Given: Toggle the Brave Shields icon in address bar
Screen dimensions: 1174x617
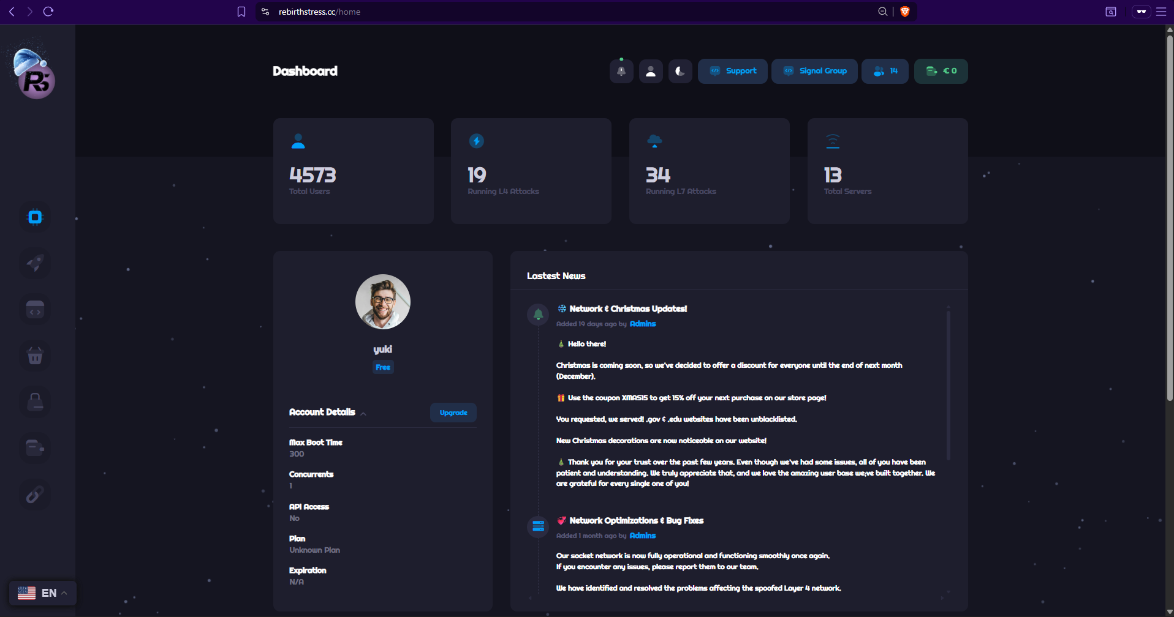Looking at the screenshot, I should [904, 12].
